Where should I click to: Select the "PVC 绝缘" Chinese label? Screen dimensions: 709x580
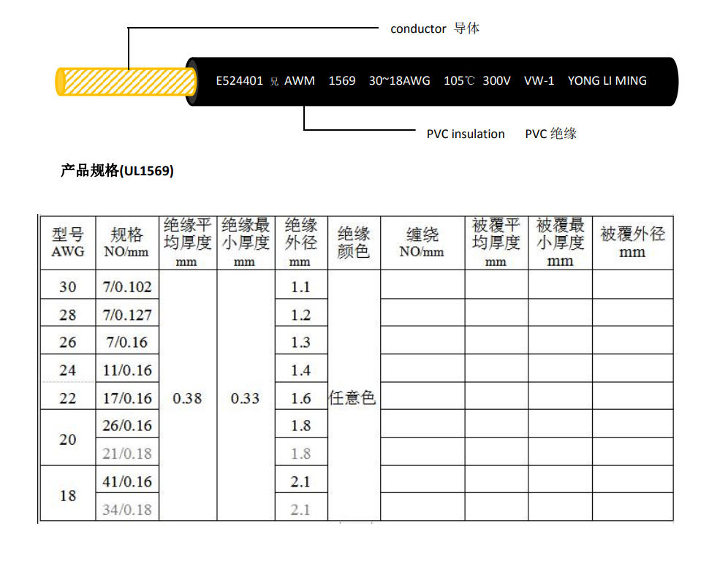[550, 134]
